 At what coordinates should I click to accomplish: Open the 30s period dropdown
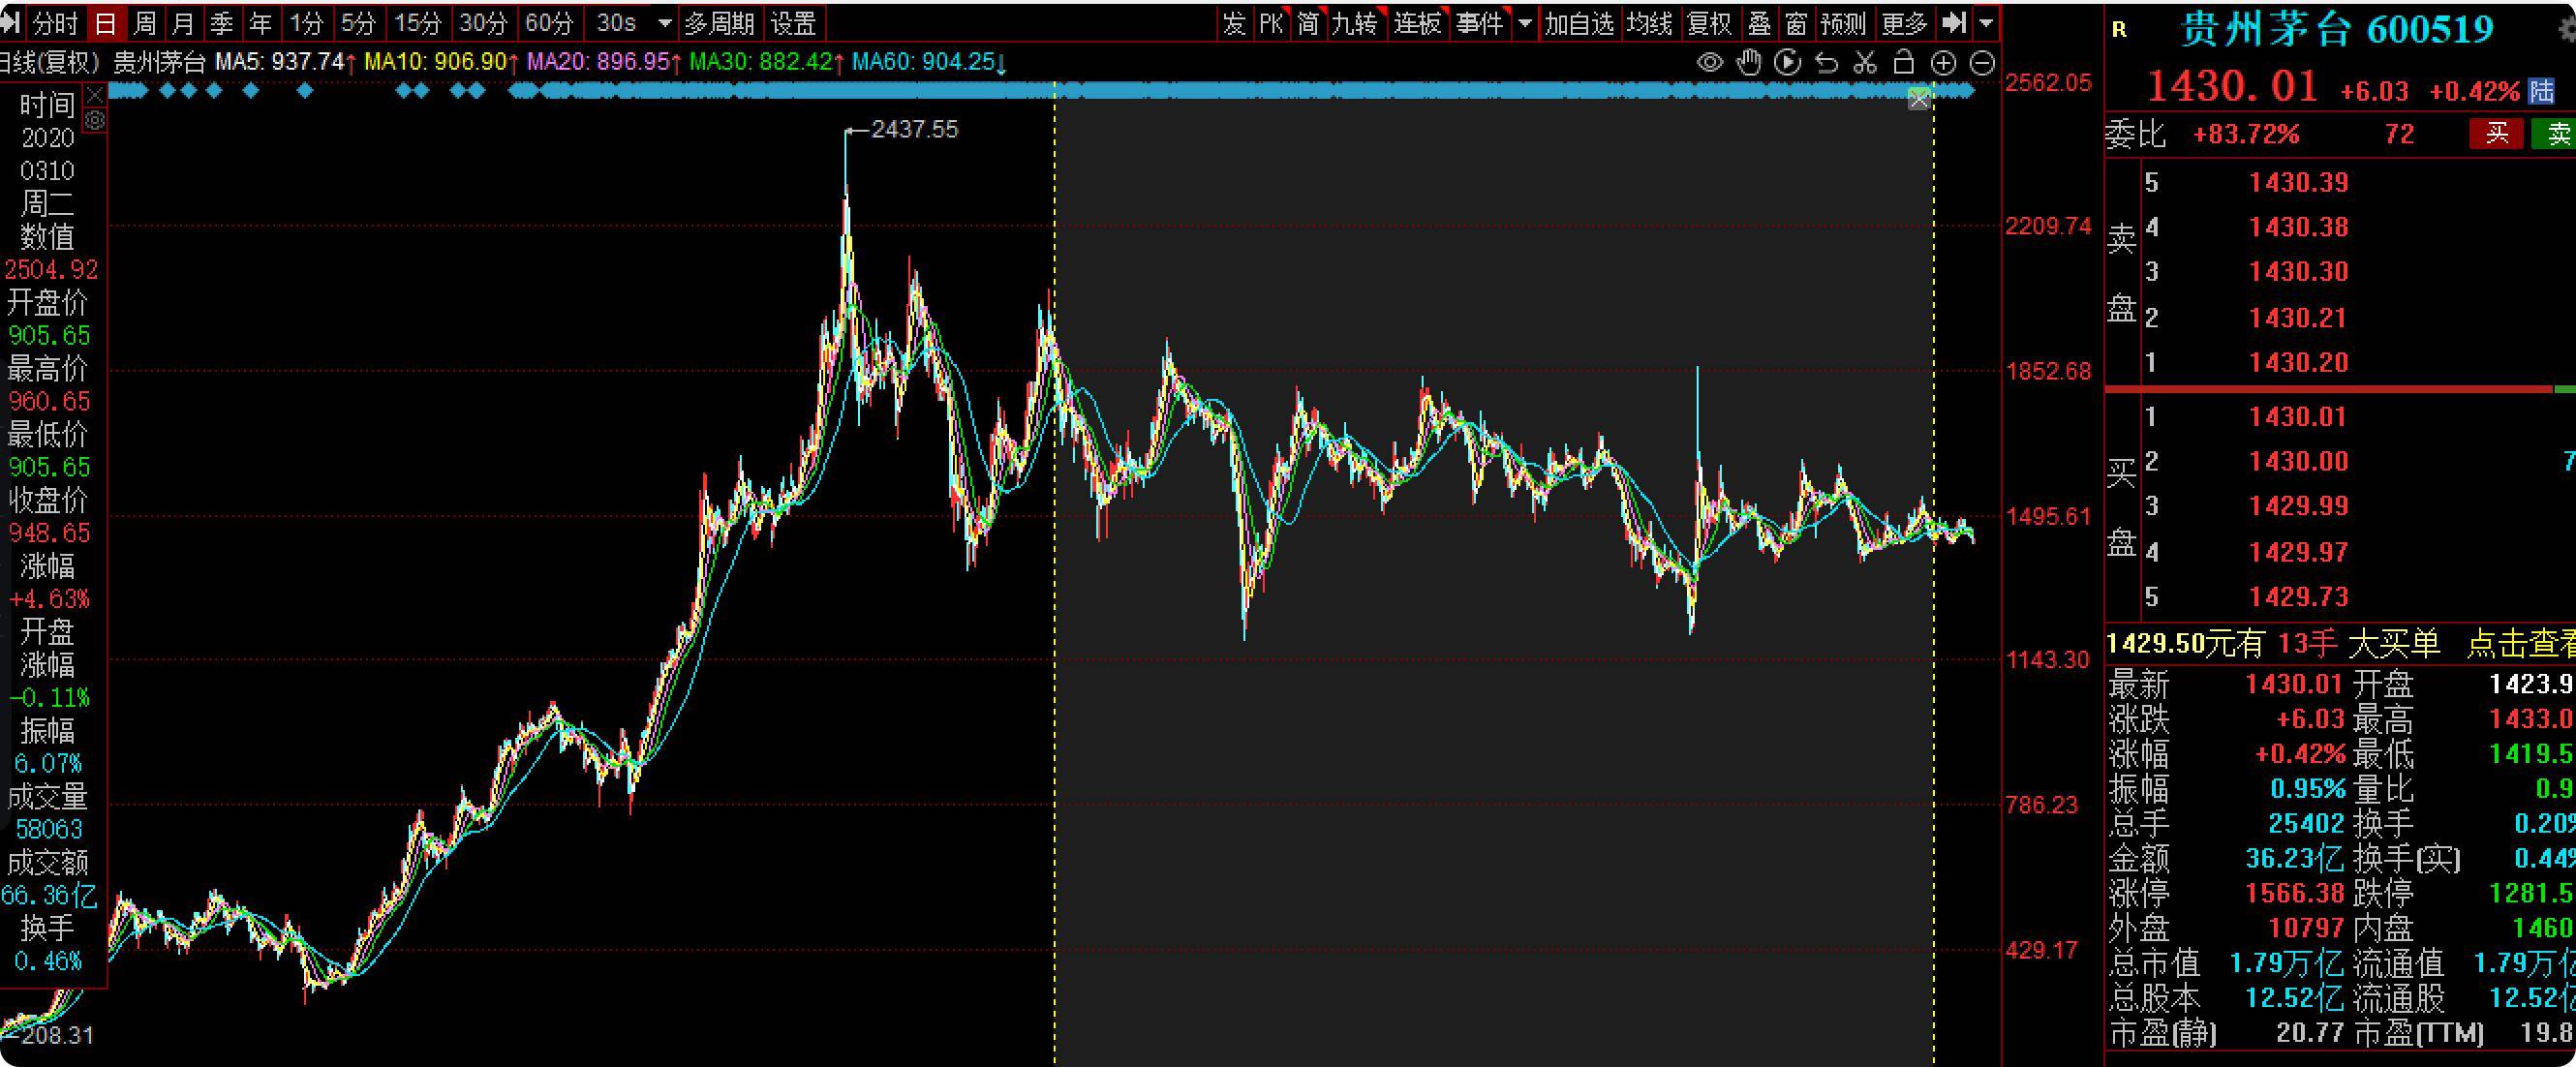point(664,22)
